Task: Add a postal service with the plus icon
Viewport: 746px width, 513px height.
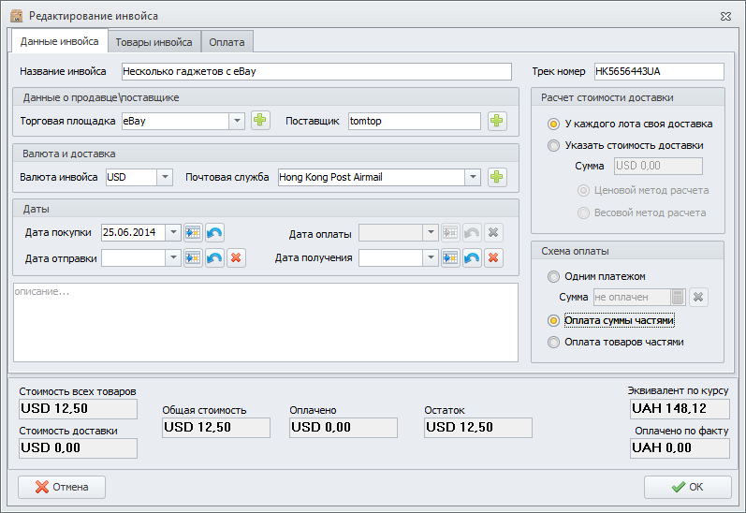Action: click(x=496, y=177)
